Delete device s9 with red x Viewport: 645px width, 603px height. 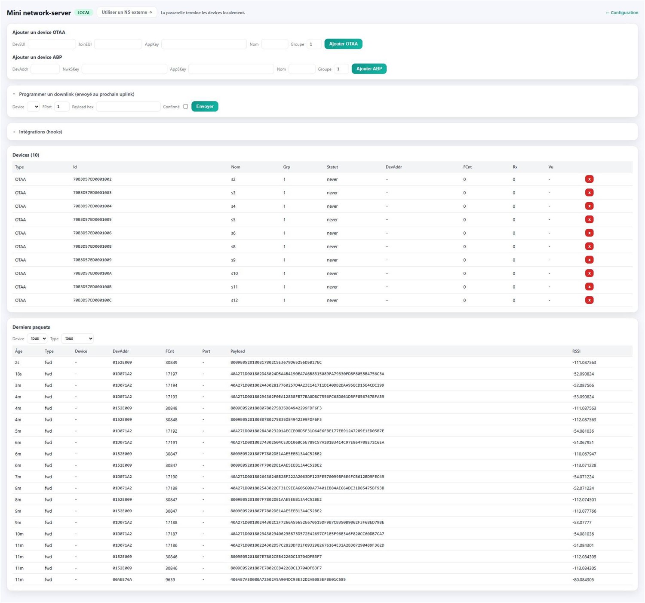[589, 260]
